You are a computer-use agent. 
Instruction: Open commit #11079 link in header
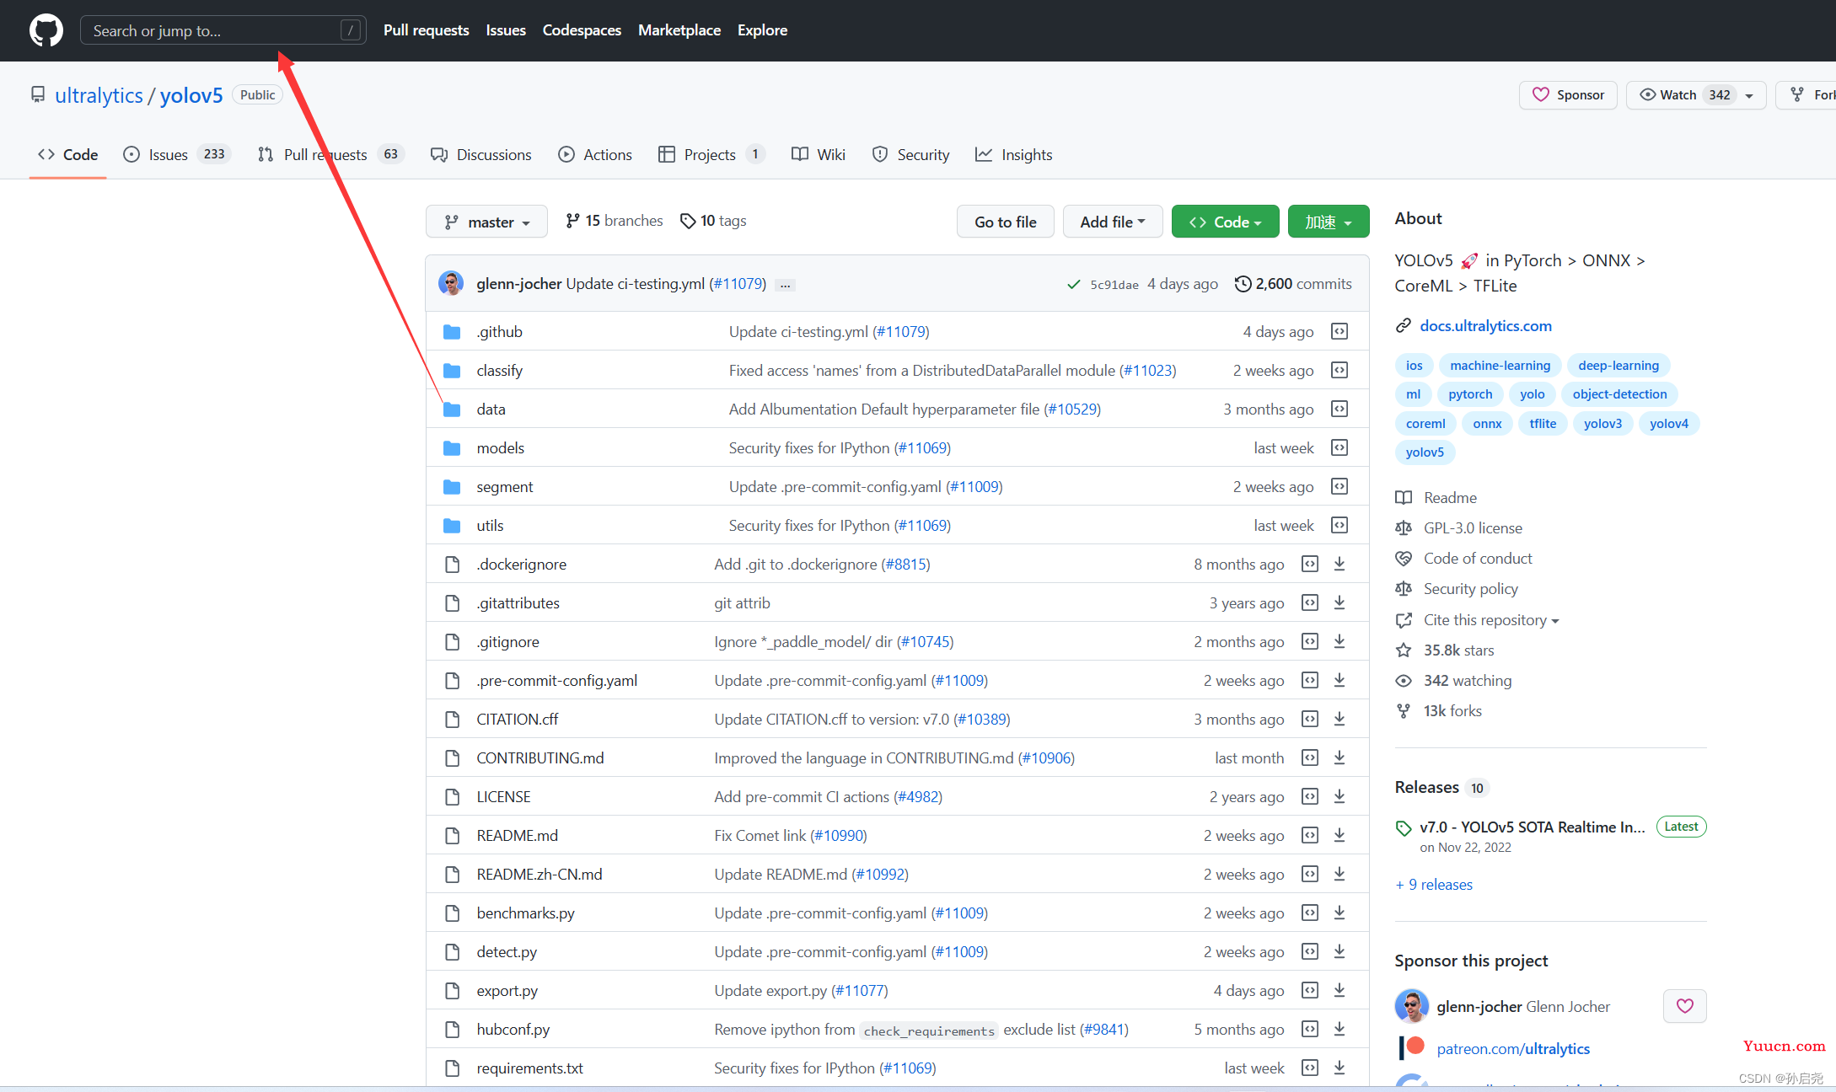click(x=738, y=284)
